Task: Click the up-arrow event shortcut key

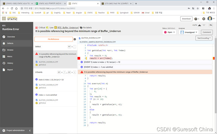Action: tap(65, 72)
